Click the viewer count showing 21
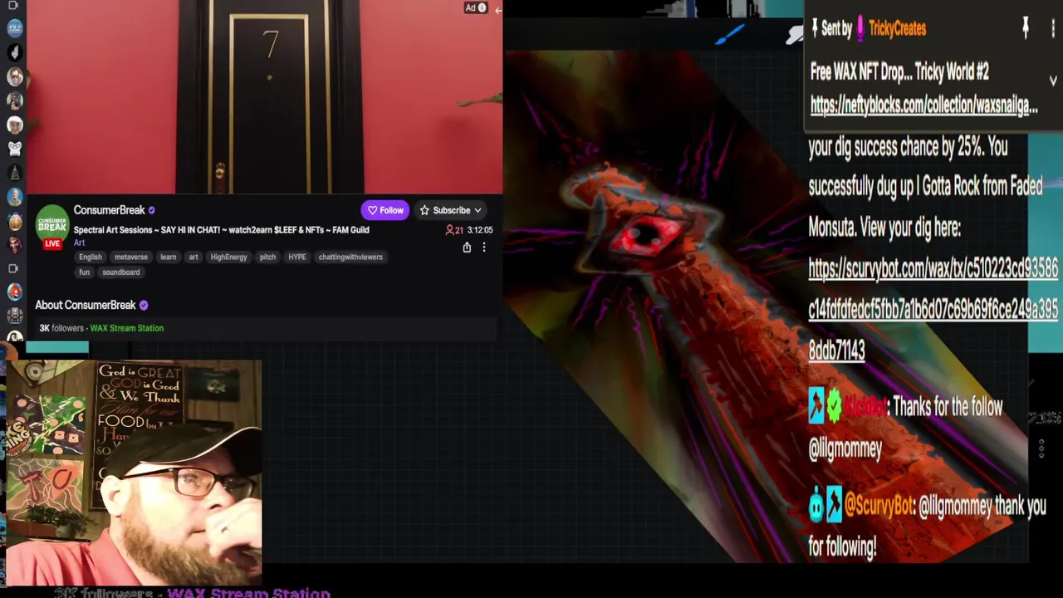 [x=454, y=230]
